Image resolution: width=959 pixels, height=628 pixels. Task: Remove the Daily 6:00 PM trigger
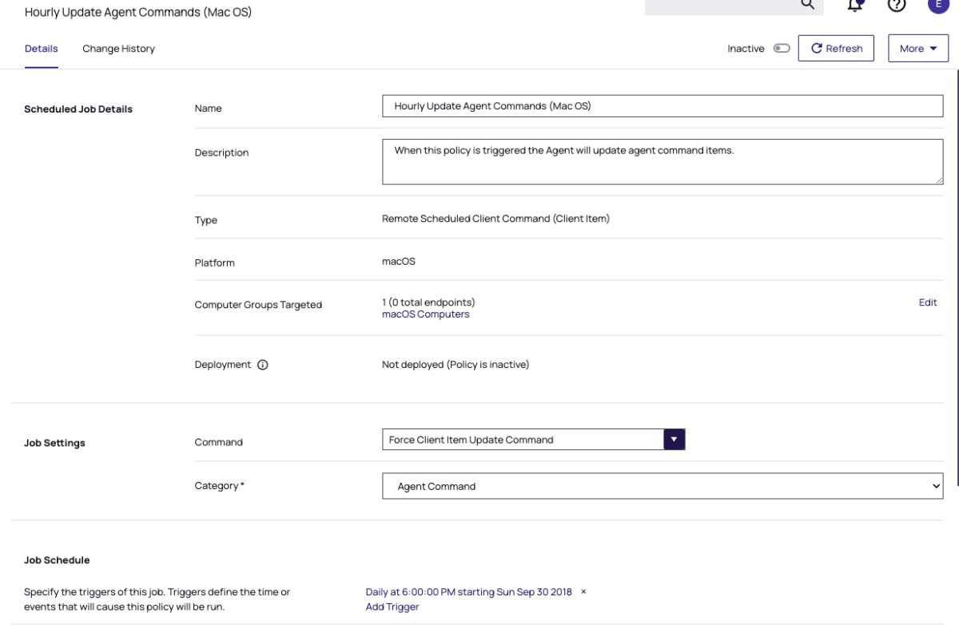point(583,592)
